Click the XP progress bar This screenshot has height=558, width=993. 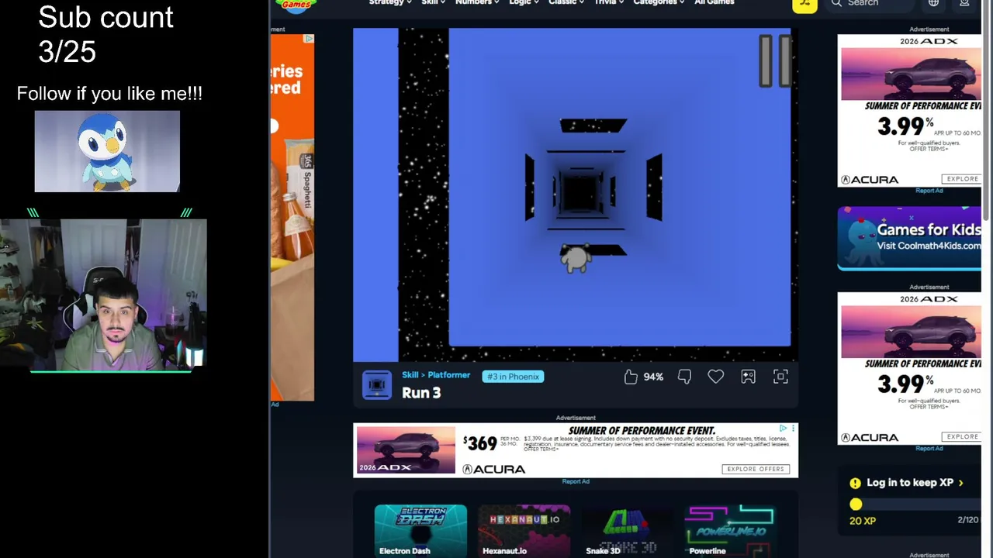click(x=914, y=505)
